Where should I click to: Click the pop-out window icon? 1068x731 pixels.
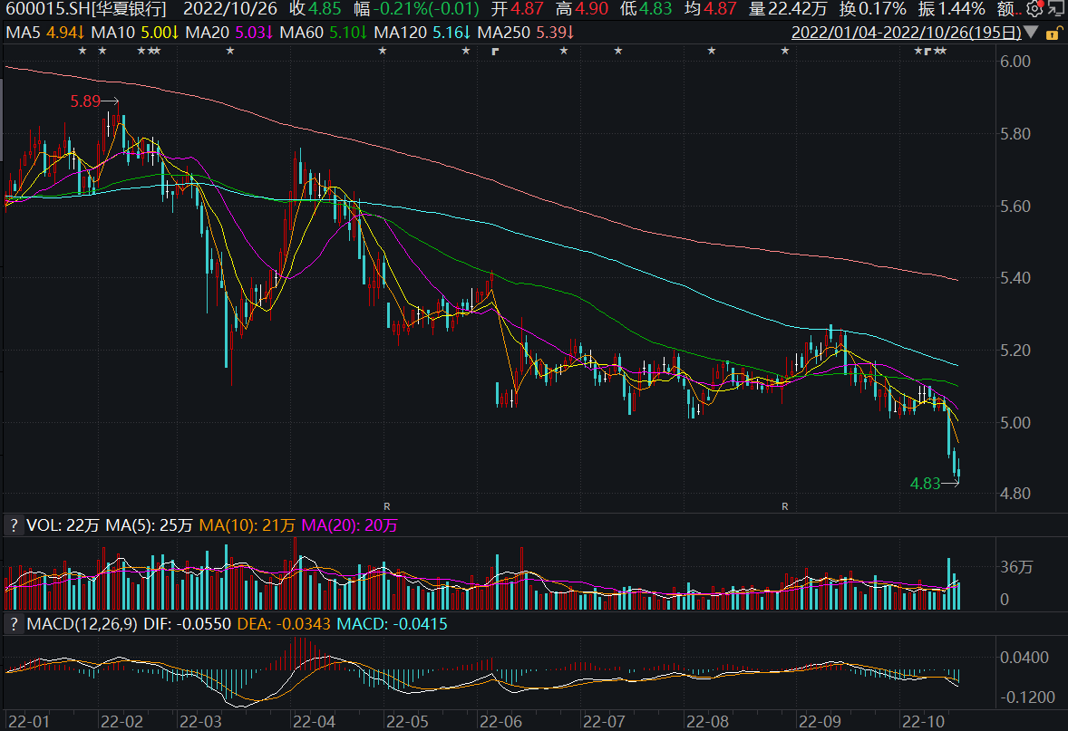pyautogui.click(x=1054, y=9)
